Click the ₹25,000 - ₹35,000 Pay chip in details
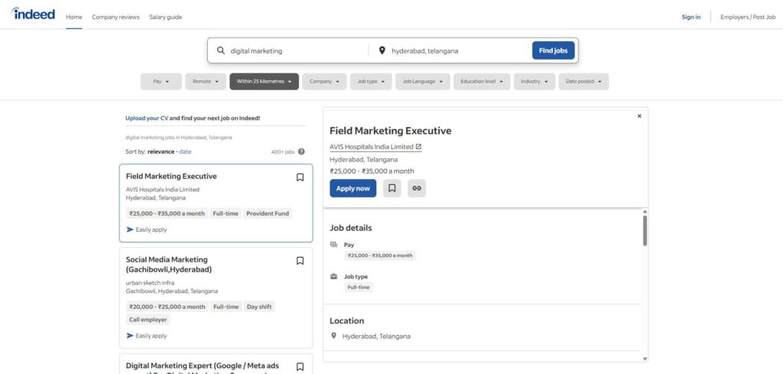The width and height of the screenshot is (783, 374). click(380, 255)
